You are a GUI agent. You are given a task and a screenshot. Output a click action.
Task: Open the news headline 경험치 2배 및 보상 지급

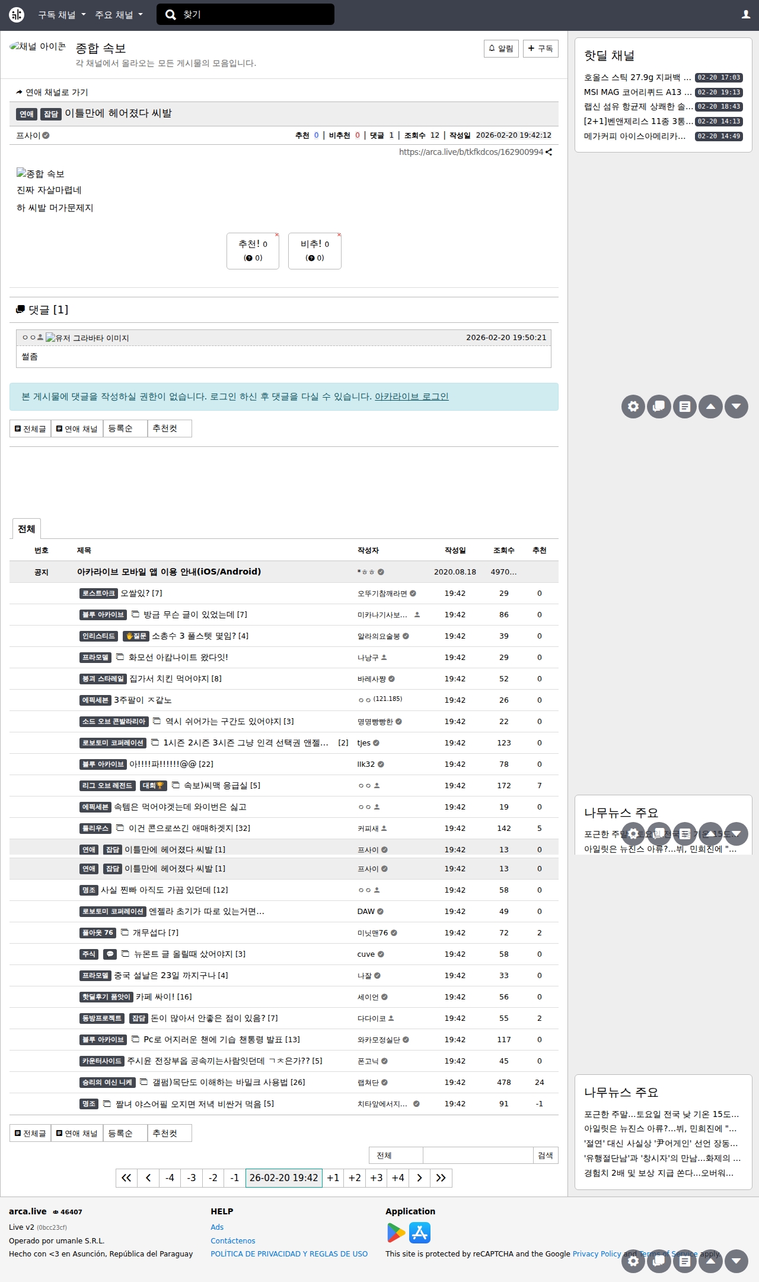pos(659,1173)
